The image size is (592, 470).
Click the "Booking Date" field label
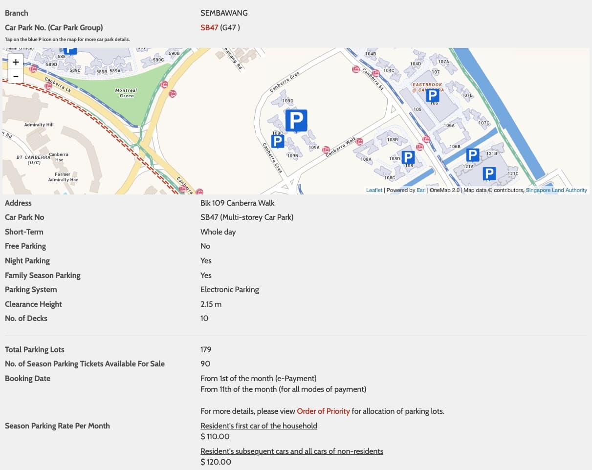tap(27, 378)
